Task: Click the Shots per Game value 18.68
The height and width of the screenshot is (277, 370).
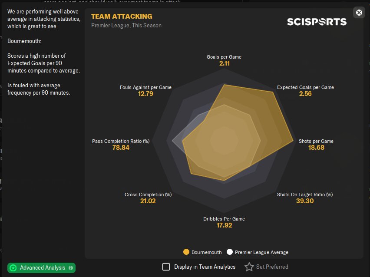Action: [x=316, y=148]
